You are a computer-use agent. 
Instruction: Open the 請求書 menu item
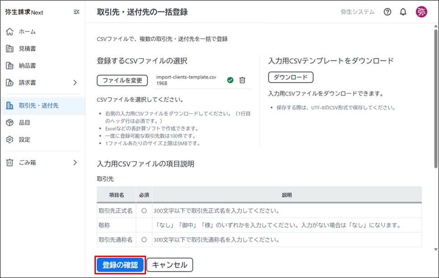click(x=27, y=83)
